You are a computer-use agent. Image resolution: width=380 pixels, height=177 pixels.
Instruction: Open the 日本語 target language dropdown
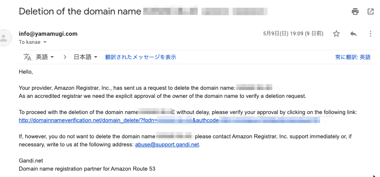pos(85,57)
